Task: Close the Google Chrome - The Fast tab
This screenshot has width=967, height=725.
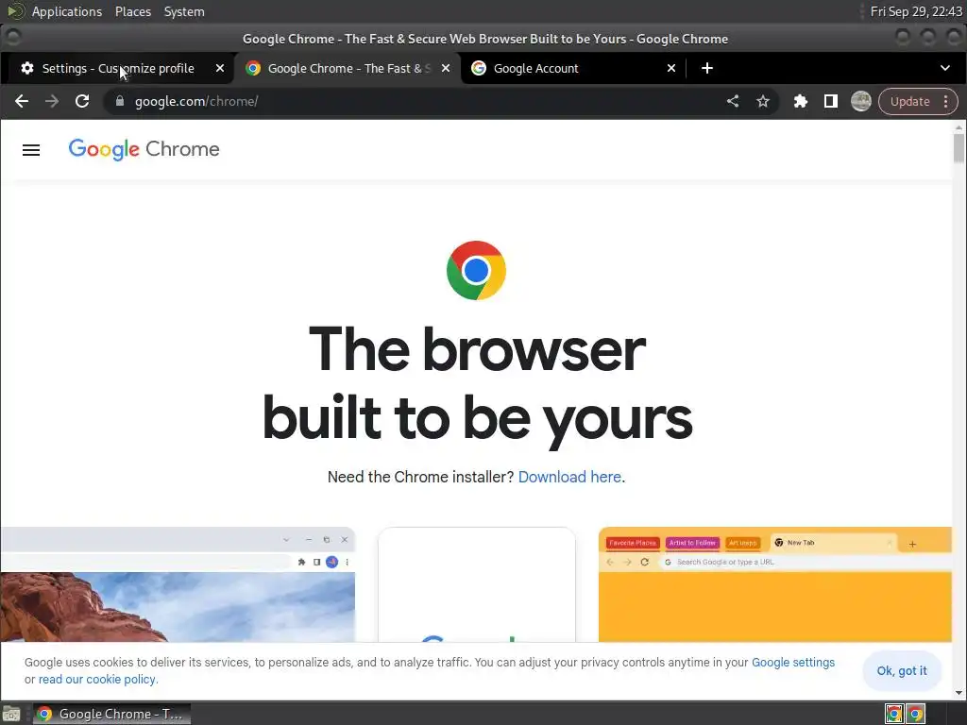Action: pyautogui.click(x=446, y=68)
